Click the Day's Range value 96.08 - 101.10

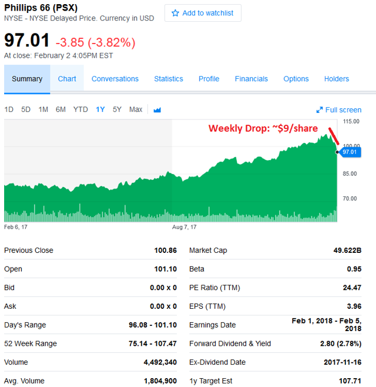153,325
